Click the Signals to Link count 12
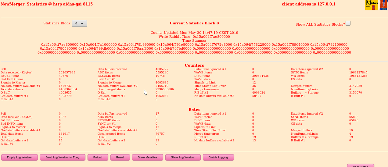Screen dimensions: 388x167 click(254, 83)
